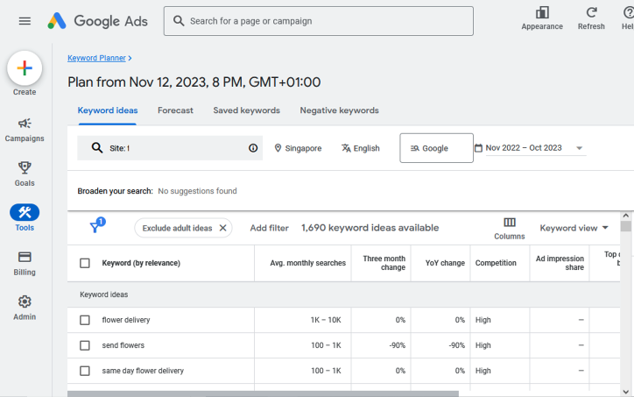The image size is (634, 397).
Task: Focus the Search for a page or campaign field
Action: coord(319,21)
